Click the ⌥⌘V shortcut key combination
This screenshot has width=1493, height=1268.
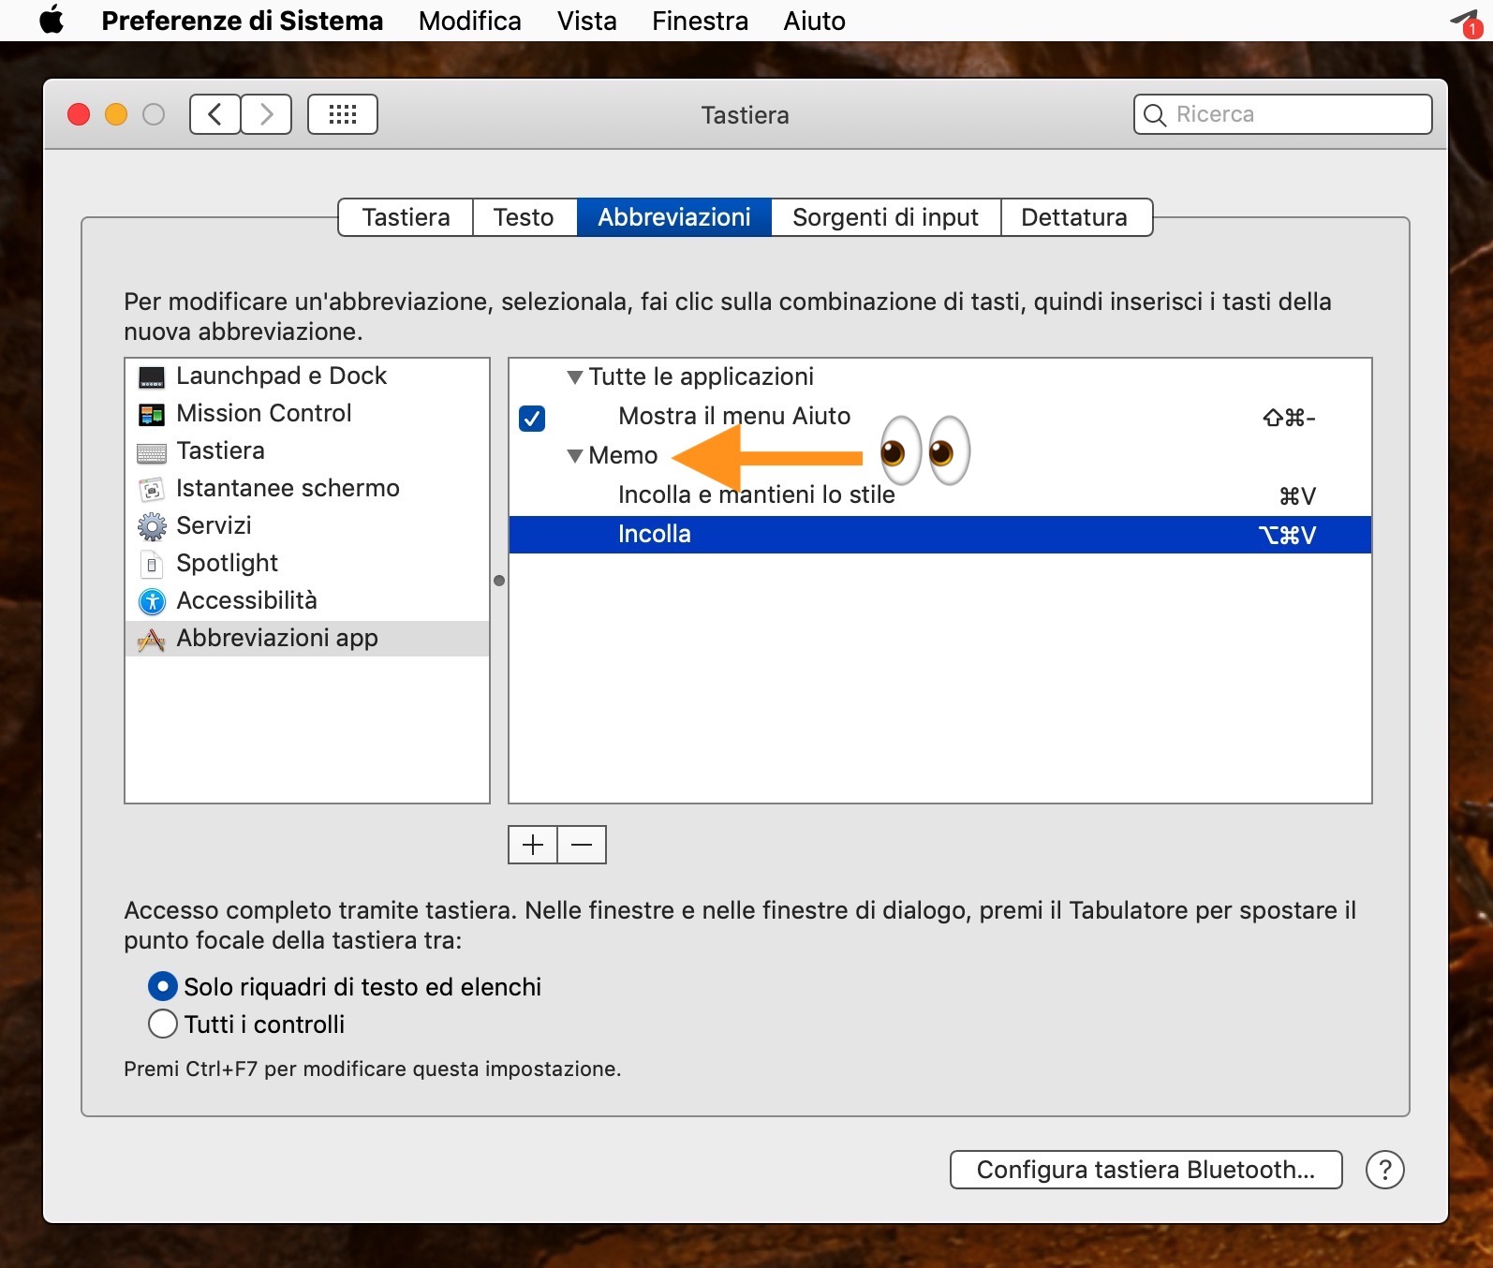coord(1287,535)
